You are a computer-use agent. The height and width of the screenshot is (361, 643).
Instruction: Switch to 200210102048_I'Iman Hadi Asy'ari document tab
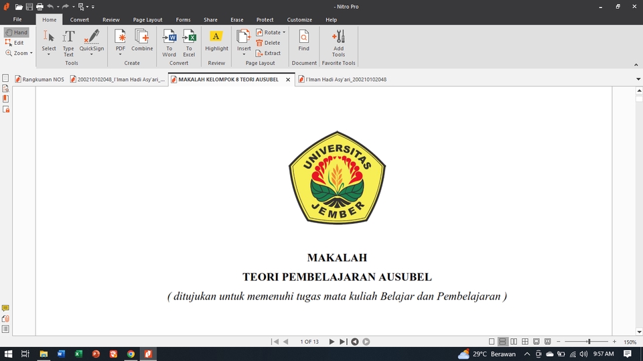(x=118, y=79)
